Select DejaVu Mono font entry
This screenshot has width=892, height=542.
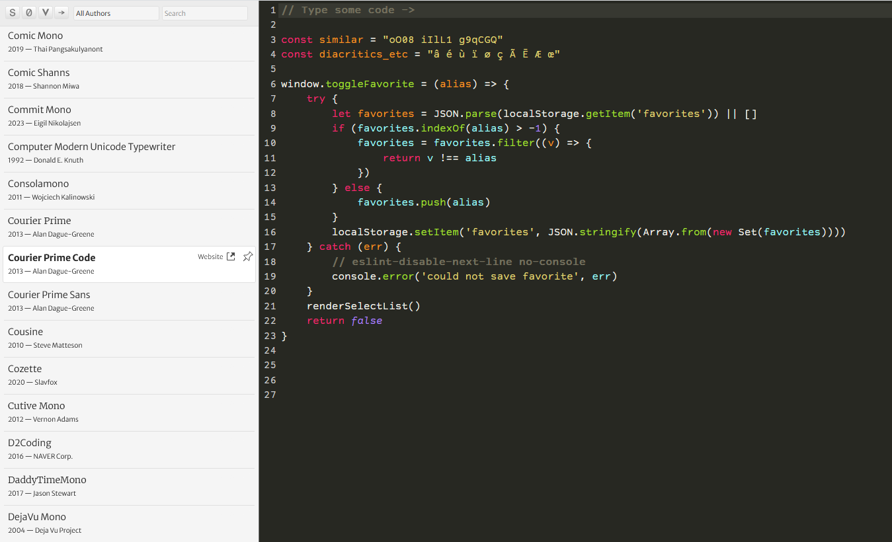pos(37,517)
